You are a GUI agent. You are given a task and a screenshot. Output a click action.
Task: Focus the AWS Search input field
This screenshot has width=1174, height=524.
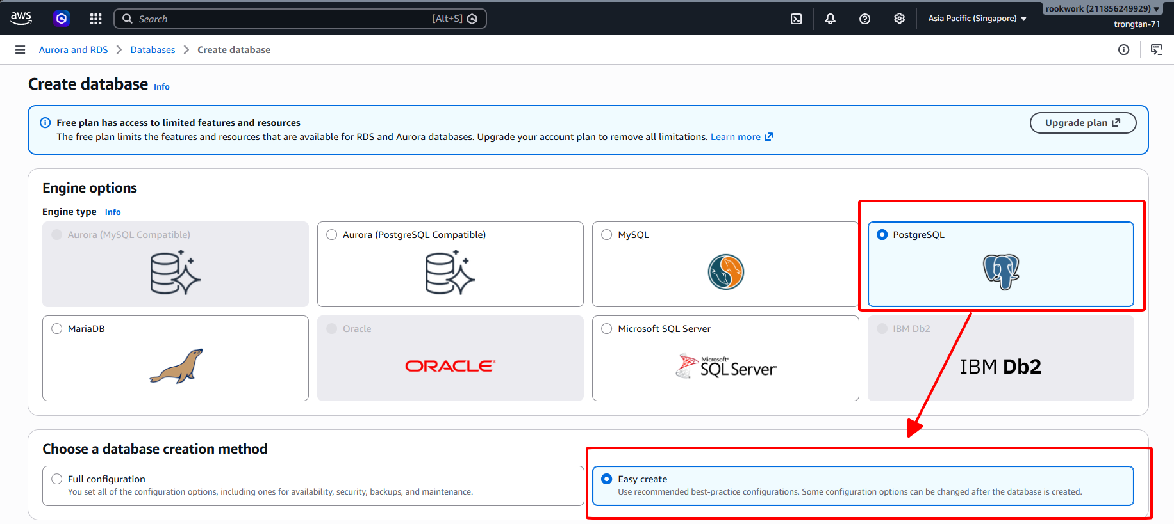point(300,19)
